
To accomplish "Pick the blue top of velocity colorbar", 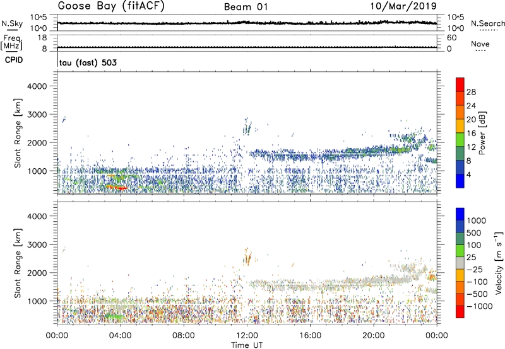I will 460,214.
